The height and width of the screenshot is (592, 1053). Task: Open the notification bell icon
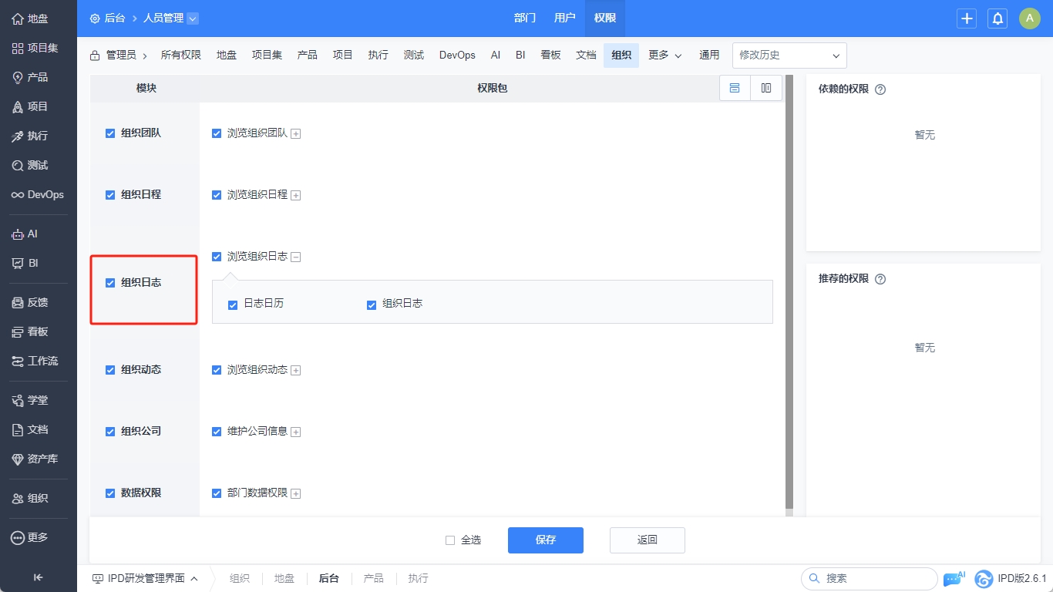(997, 18)
